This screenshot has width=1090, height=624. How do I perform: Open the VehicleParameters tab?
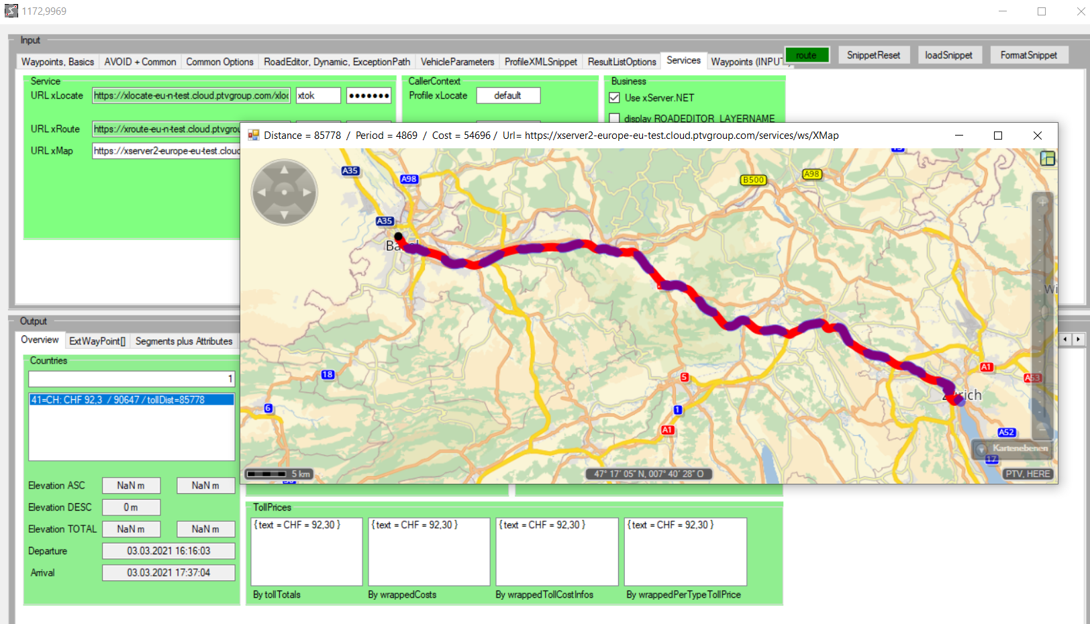coord(457,62)
